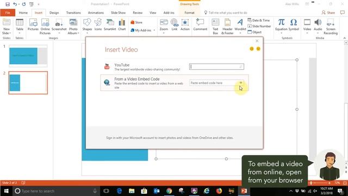The height and width of the screenshot is (196, 348).
Task: Select slide 2 thumbnail
Action: pyautogui.click(x=28, y=83)
